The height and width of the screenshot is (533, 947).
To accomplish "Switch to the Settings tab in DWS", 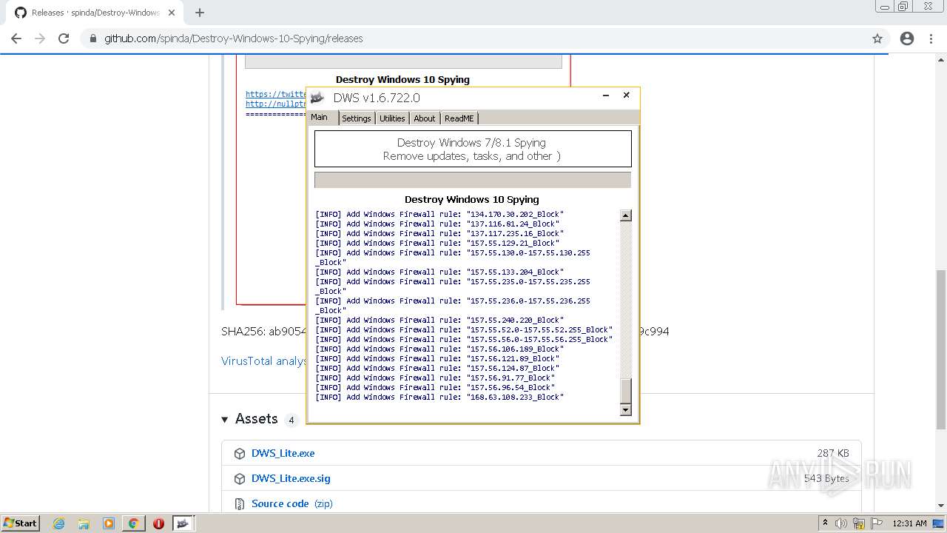I will pyautogui.click(x=357, y=118).
